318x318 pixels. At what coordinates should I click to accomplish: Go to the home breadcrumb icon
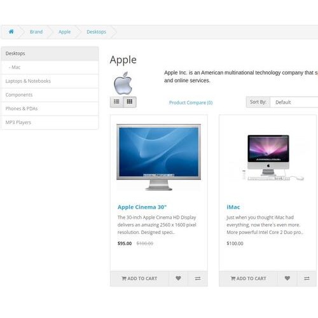(11, 32)
